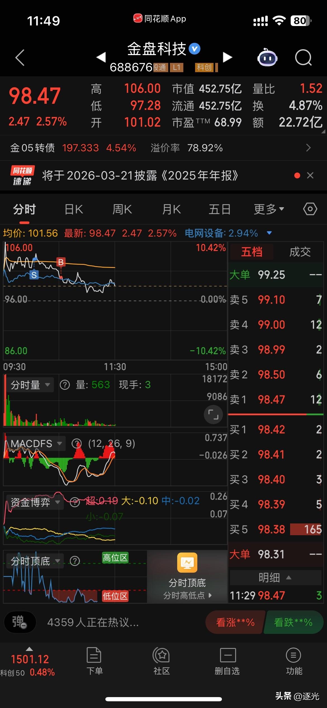Tap the 分时顶底 orange monitor icon

coord(187,563)
